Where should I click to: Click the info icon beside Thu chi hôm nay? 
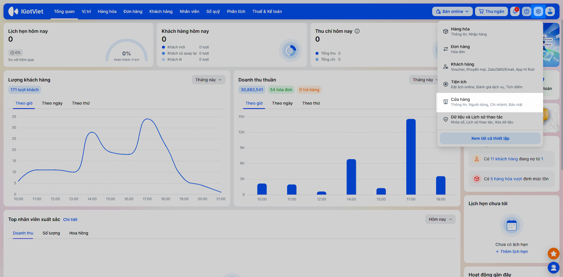(357, 31)
